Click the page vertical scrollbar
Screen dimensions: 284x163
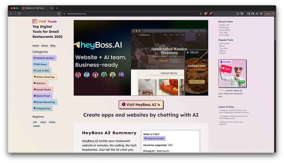275,29
